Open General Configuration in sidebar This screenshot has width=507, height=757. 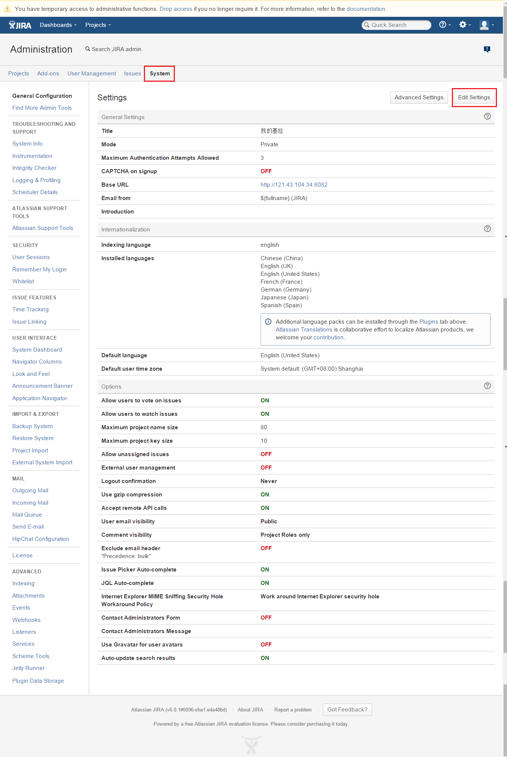[42, 96]
